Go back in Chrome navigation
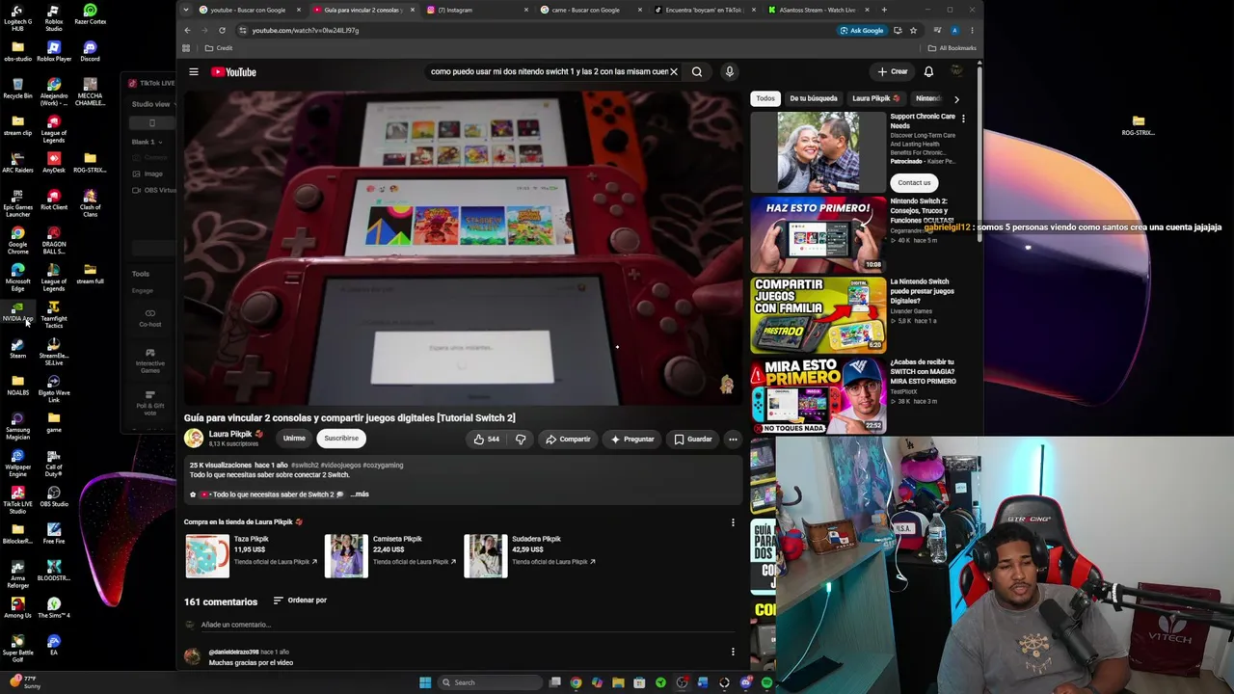Image resolution: width=1234 pixels, height=694 pixels. pos(187,30)
